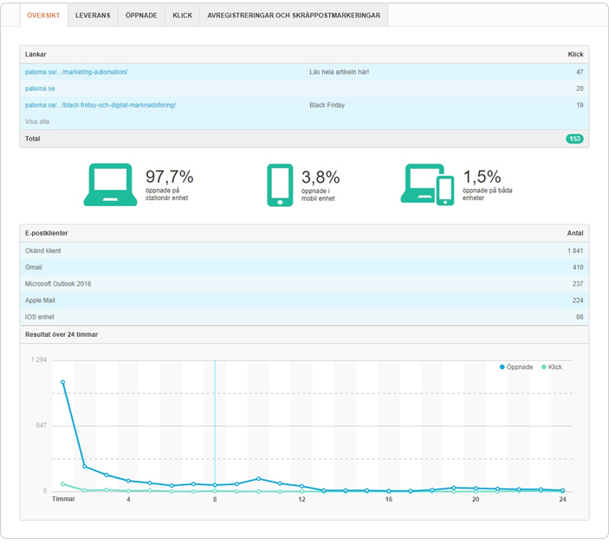Toggle the Klick legend dot

pos(544,367)
